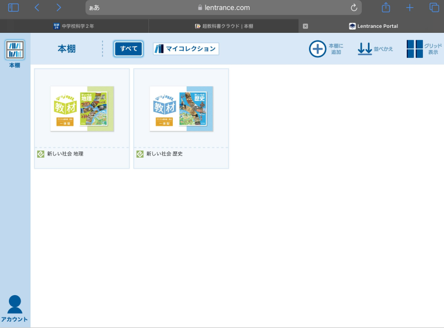The image size is (444, 328).
Task: Switch to グリッド表示 grid view
Action: click(415, 49)
